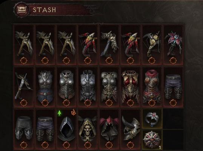Select the pink flower-petal crossbow
This screenshot has width=203, height=151.
tap(173, 45)
